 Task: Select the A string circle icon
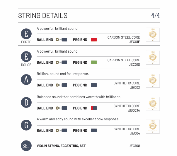[x=26, y=79]
